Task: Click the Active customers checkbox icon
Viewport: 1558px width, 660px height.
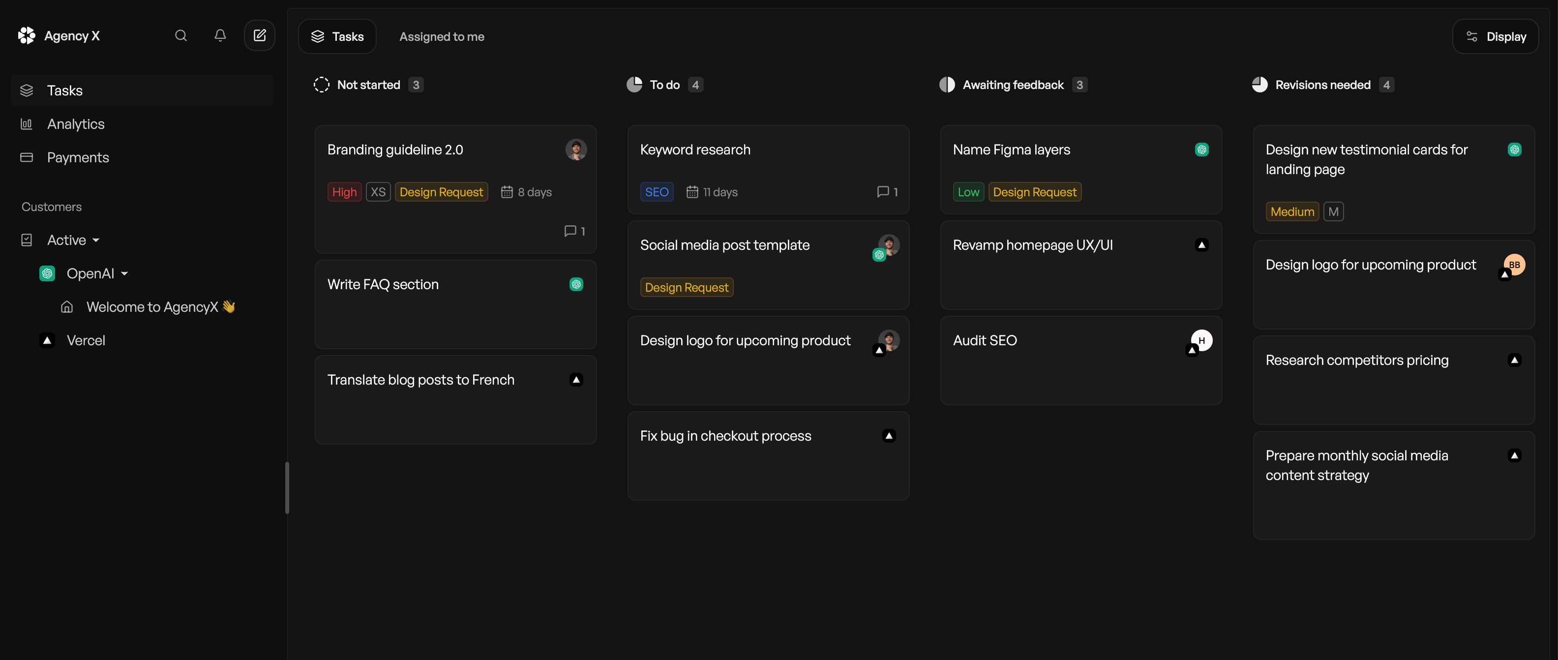Action: click(x=27, y=240)
